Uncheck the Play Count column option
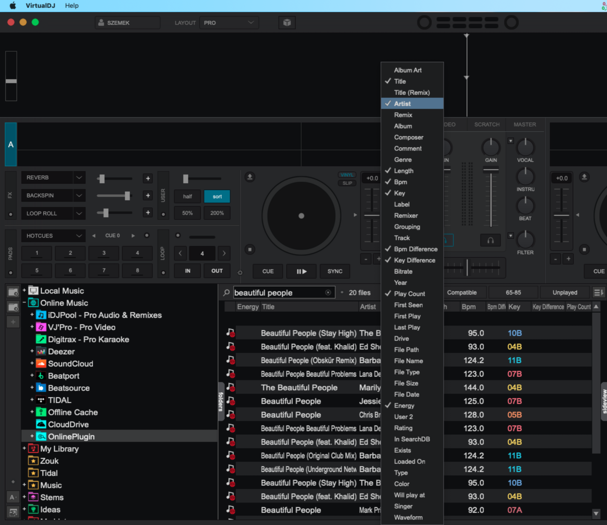The height and width of the screenshot is (525, 607). pyautogui.click(x=412, y=294)
